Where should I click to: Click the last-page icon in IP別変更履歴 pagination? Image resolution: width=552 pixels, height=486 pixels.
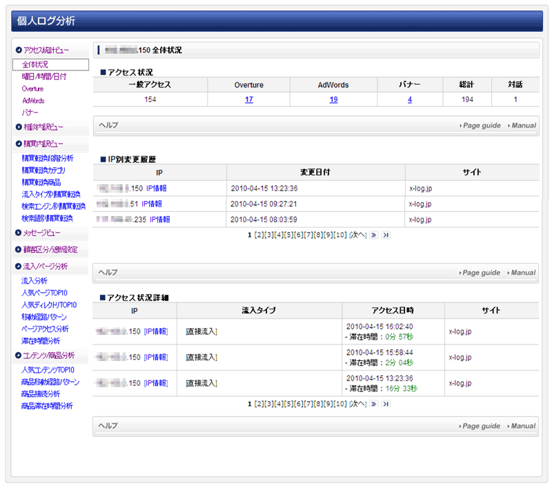pyautogui.click(x=386, y=235)
